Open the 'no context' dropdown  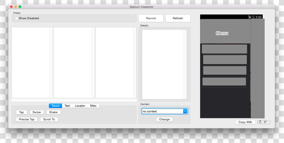pyautogui.click(x=165, y=111)
